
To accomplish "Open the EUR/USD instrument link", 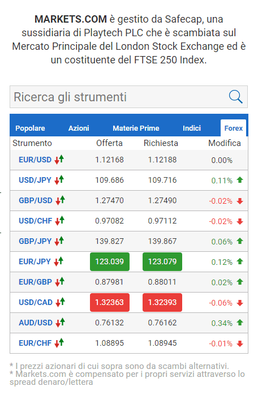I will coord(35,160).
